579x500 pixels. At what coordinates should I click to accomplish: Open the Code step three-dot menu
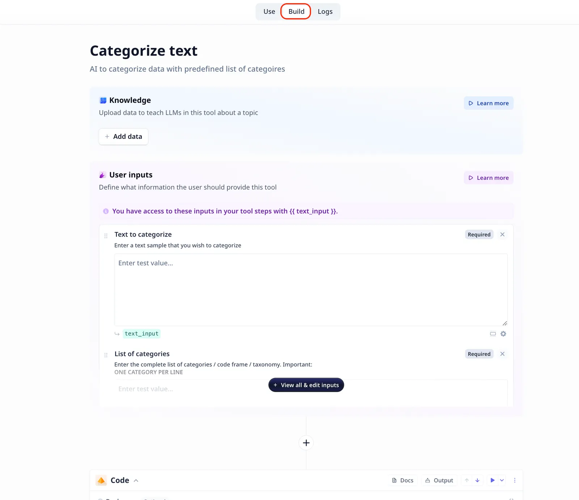[x=515, y=480]
